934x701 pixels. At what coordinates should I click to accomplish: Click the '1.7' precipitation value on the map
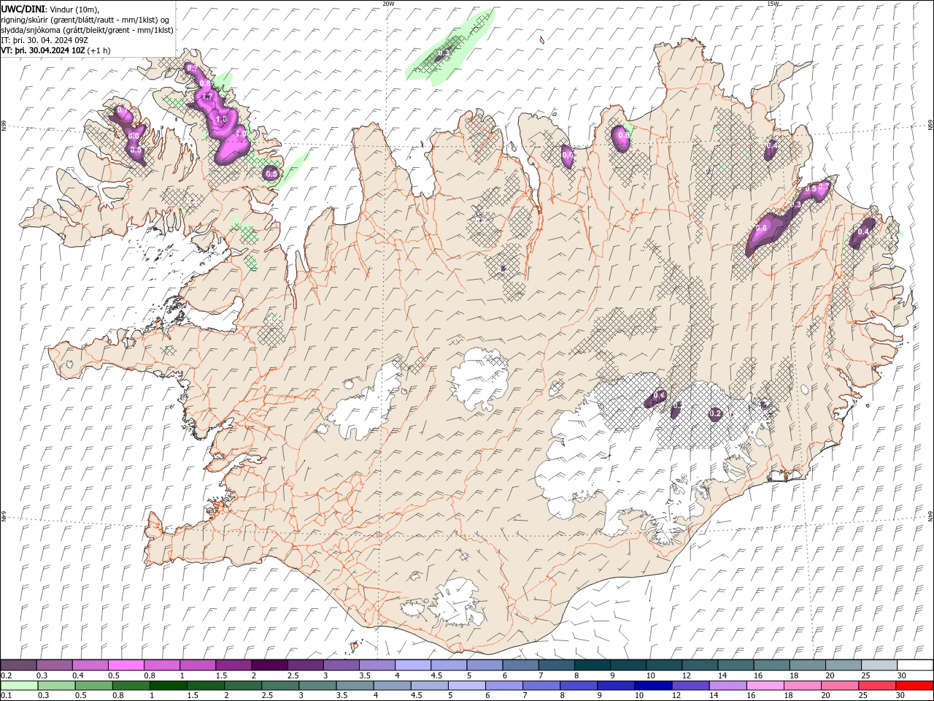(x=207, y=96)
